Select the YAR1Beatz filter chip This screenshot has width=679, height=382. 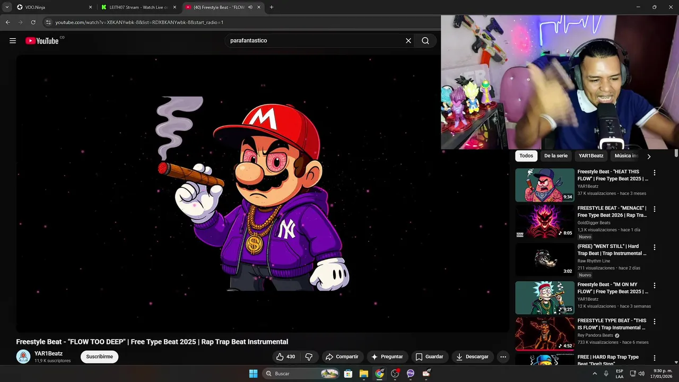coord(591,156)
